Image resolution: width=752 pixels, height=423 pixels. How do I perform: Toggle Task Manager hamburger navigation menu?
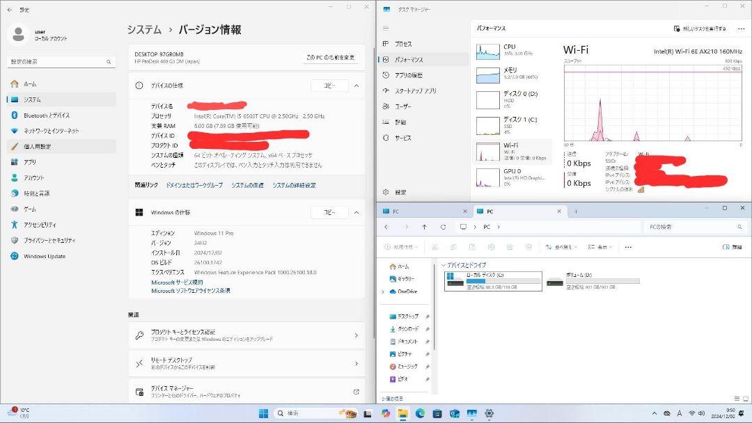coord(386,29)
